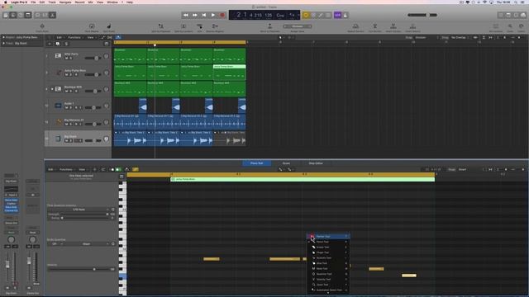Click the Play transport button
Viewport: 529px width, 297px height.
click(213, 15)
